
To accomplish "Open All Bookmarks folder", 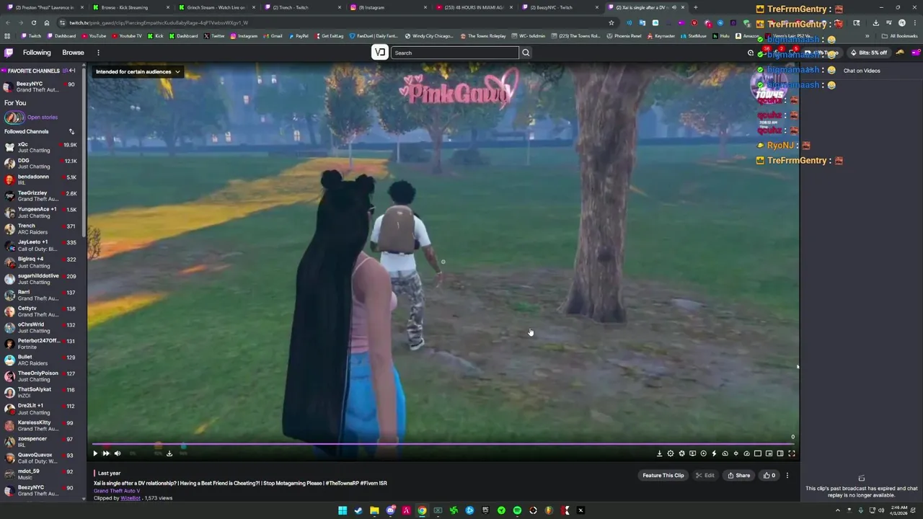I will point(901,36).
